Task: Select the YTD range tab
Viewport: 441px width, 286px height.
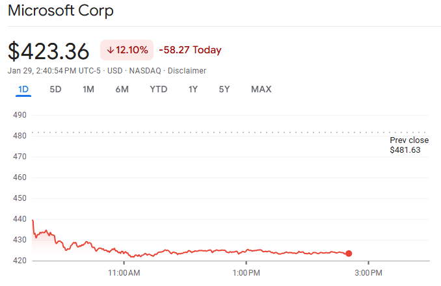Action: tap(158, 89)
